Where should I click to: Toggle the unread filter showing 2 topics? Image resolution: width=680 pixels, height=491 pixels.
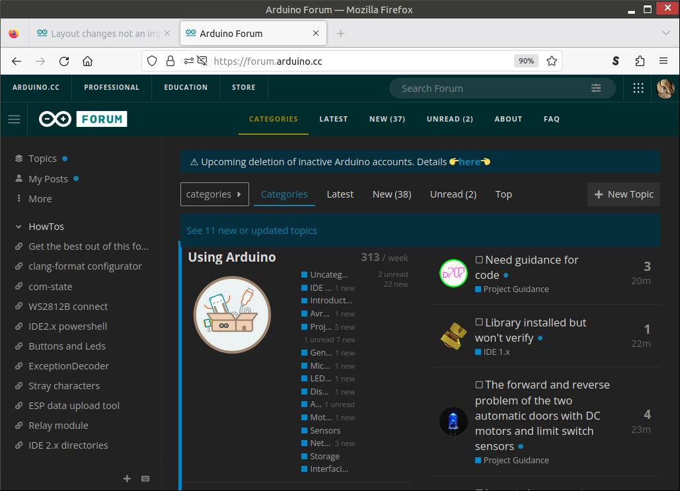[x=453, y=194]
